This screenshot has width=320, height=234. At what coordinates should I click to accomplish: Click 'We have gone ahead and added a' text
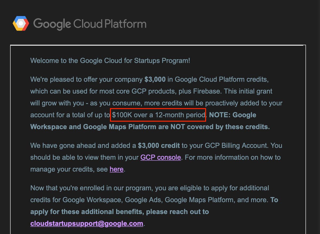click(x=83, y=146)
